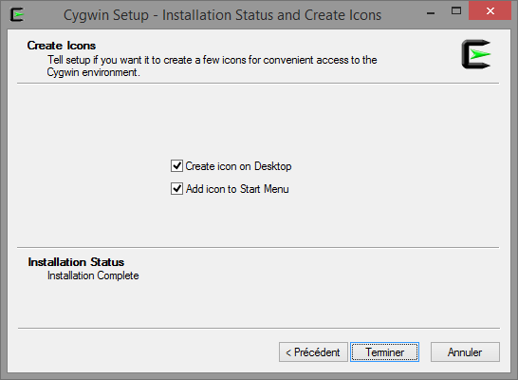518x380 pixels.
Task: Click the "Add icon to Start Menu" label text
Action: point(237,189)
